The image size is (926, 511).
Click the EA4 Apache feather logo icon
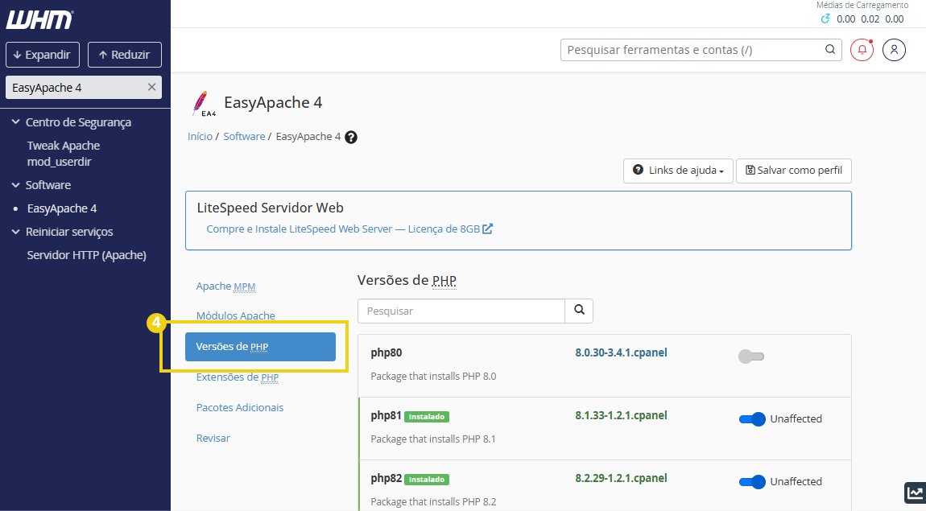click(x=204, y=103)
